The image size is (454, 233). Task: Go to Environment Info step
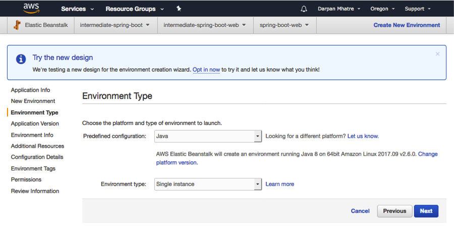(32, 135)
